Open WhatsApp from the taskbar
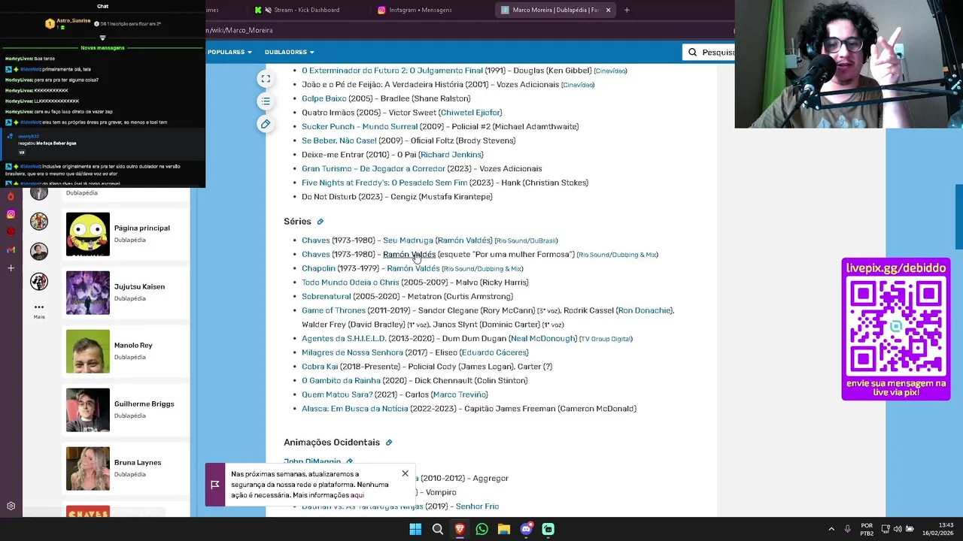The width and height of the screenshot is (963, 541). (481, 529)
